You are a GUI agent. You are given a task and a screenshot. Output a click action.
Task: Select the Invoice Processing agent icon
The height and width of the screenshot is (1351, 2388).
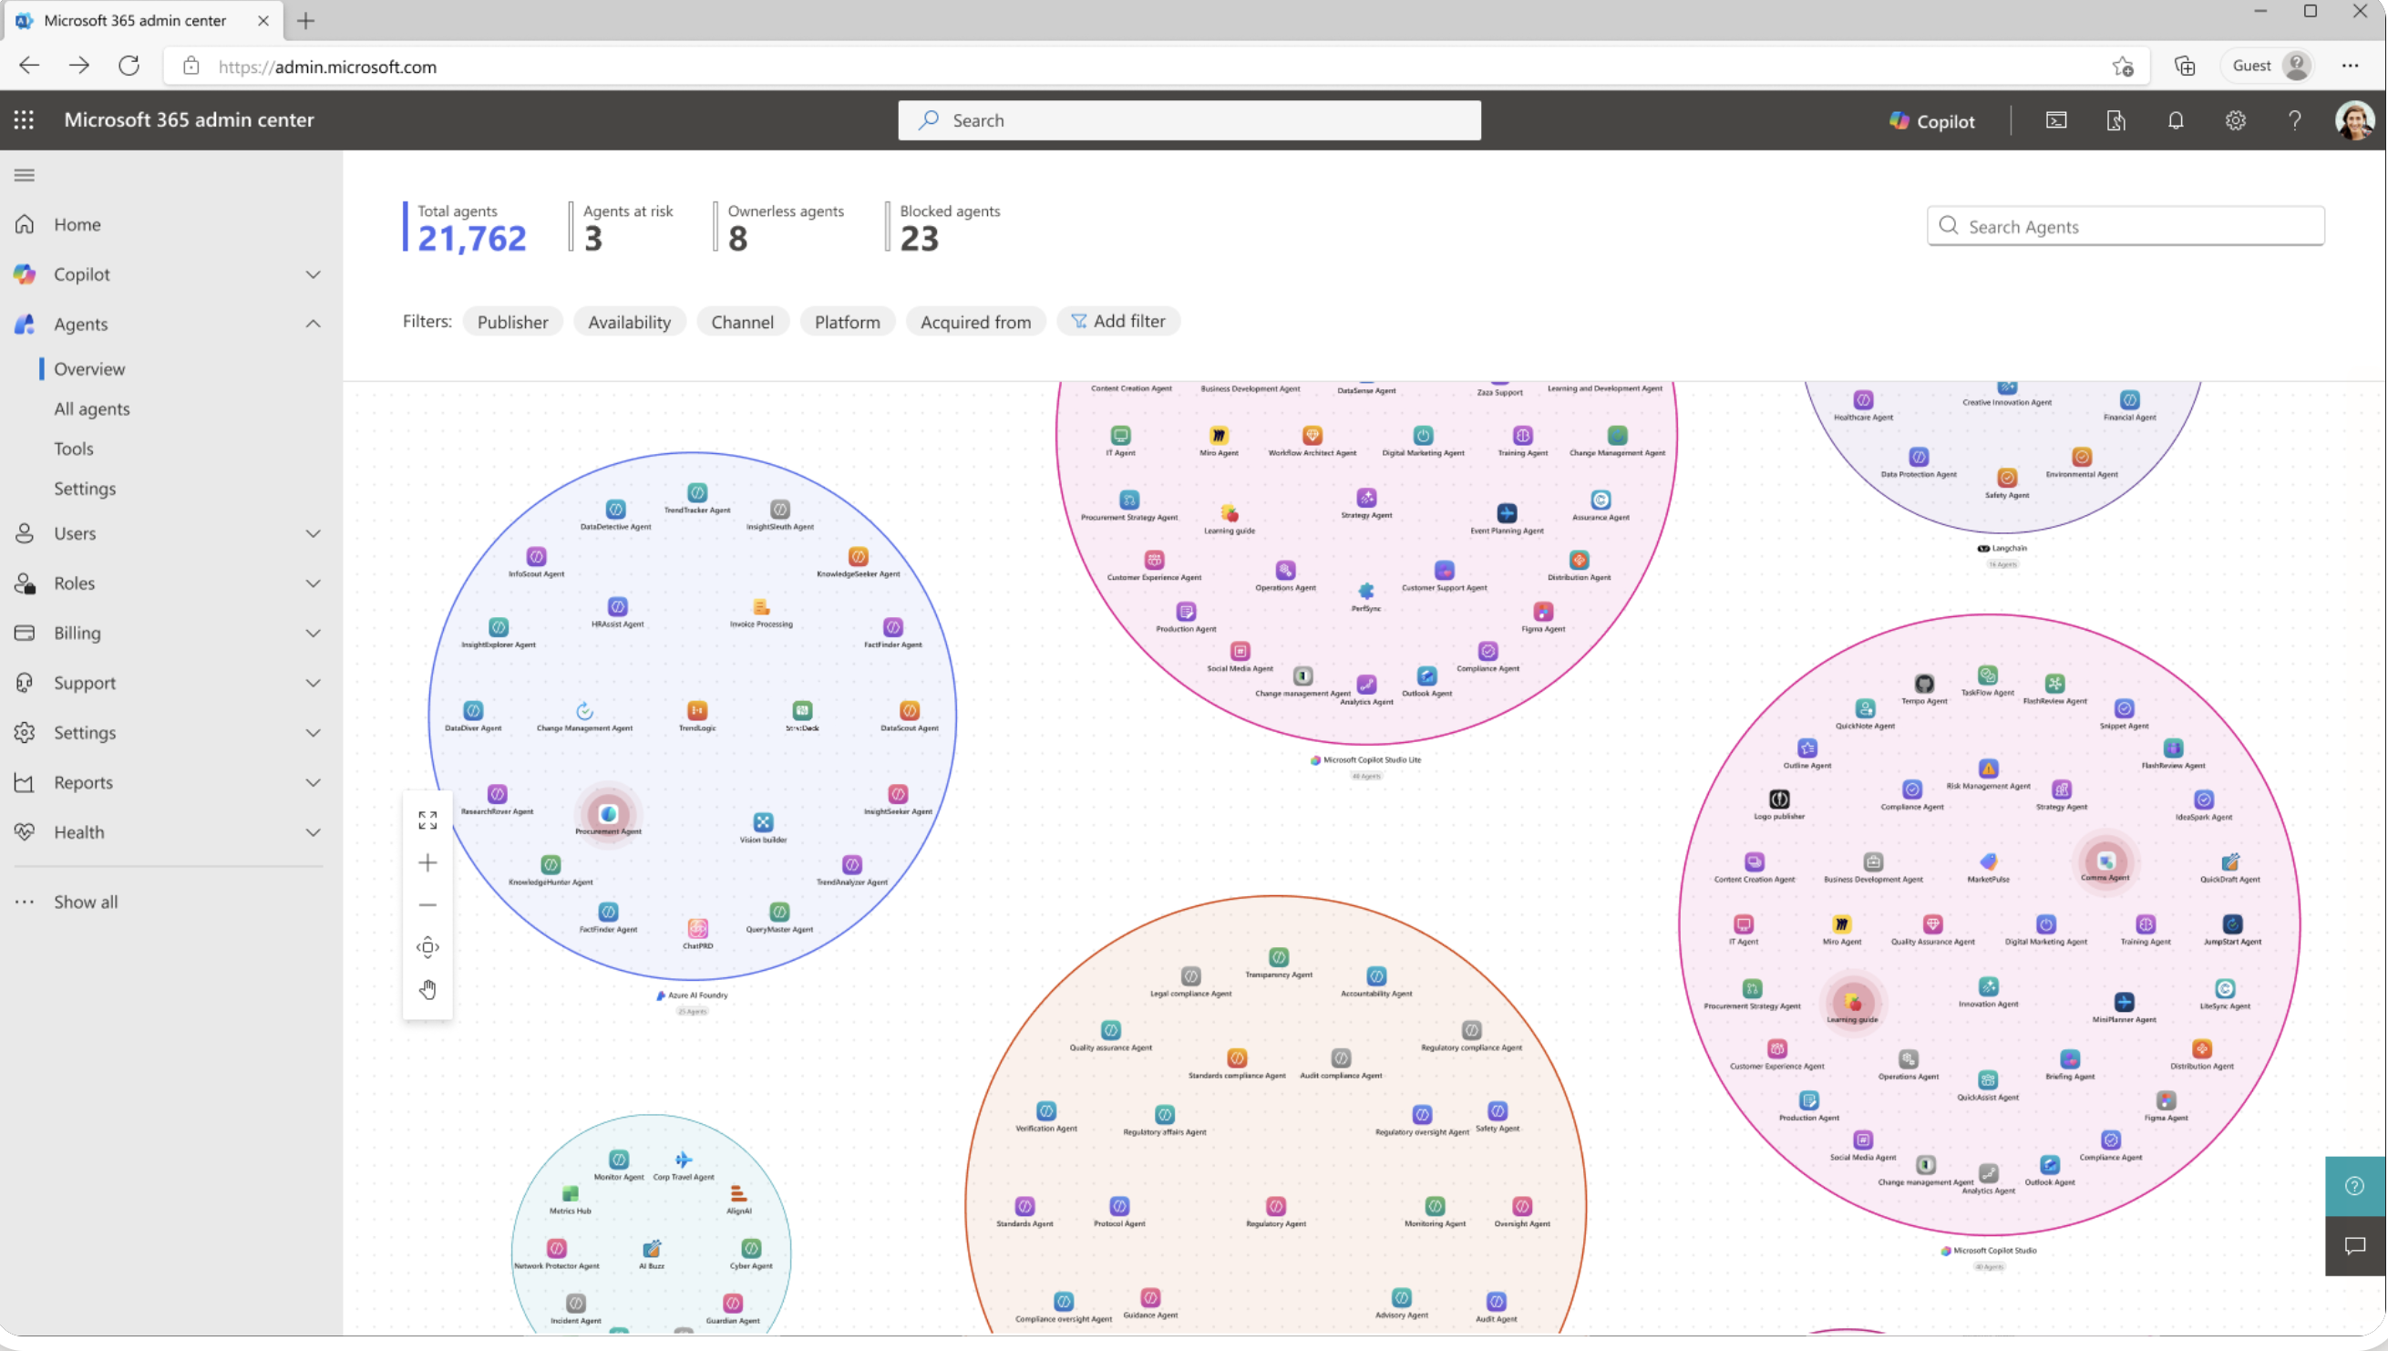point(762,607)
